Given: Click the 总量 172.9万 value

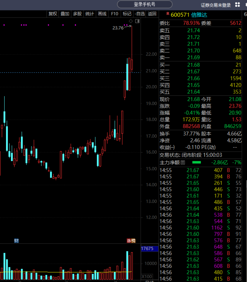Looking at the screenshot, I should point(191,120).
